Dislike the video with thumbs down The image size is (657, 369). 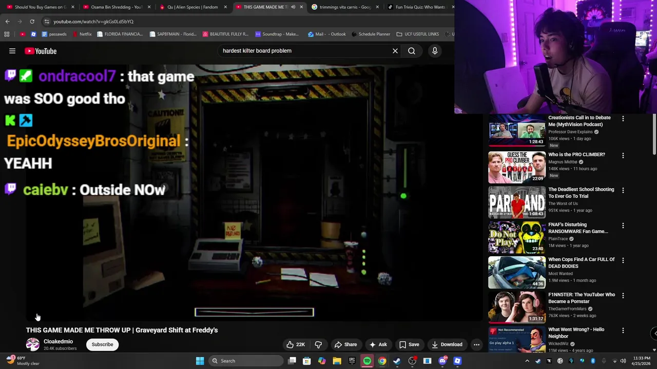(x=318, y=344)
